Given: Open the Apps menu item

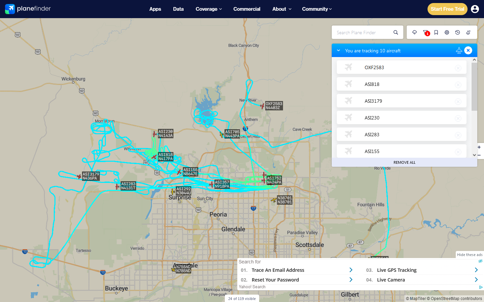Looking at the screenshot, I should coord(155,9).
